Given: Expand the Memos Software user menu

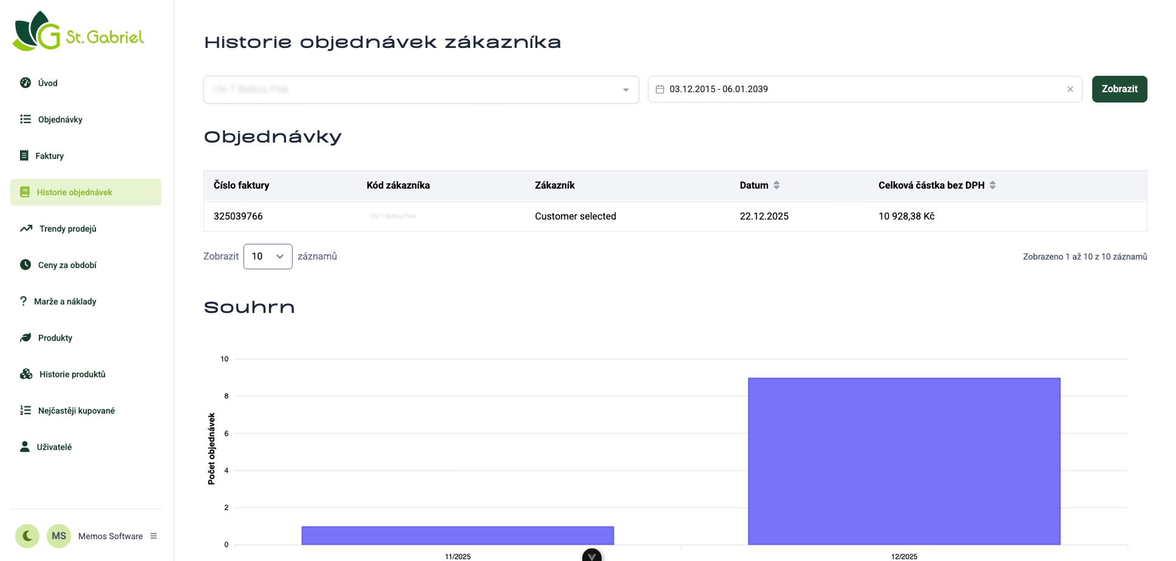Looking at the screenshot, I should [x=154, y=536].
